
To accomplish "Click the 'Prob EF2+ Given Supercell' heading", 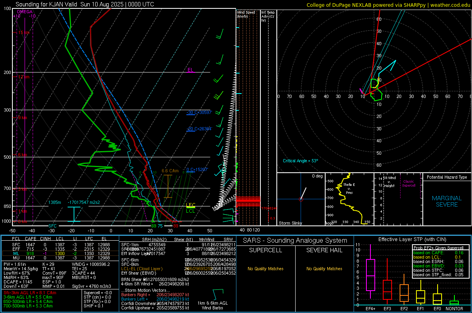I will click(438, 248).
